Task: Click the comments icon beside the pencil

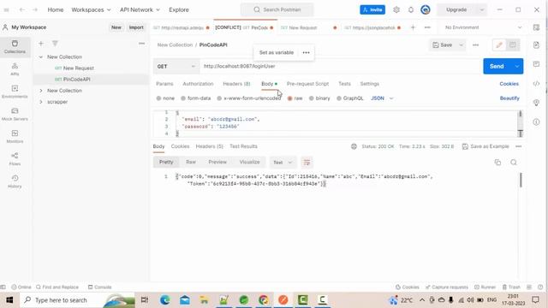Action: (513, 44)
